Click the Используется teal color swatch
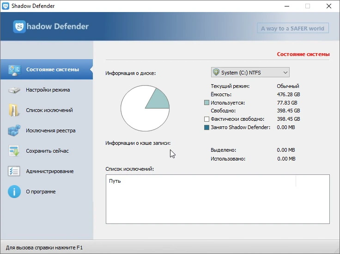The image size is (340, 254). (206, 102)
